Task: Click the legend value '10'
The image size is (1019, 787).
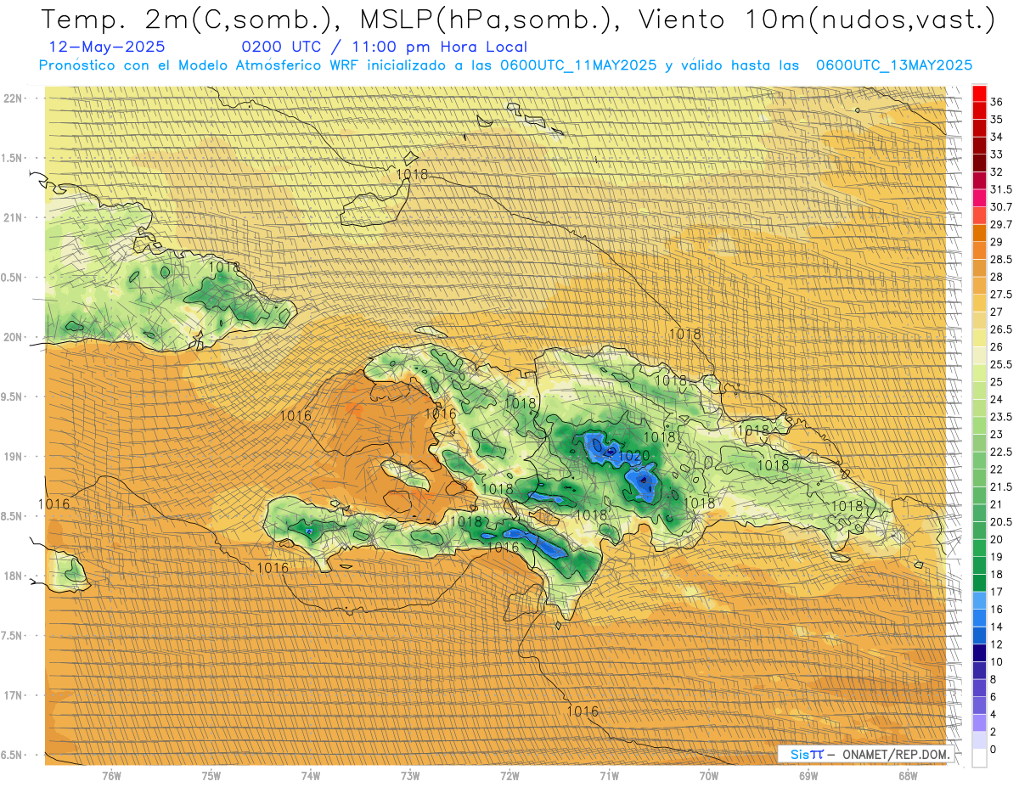Action: 997,661
